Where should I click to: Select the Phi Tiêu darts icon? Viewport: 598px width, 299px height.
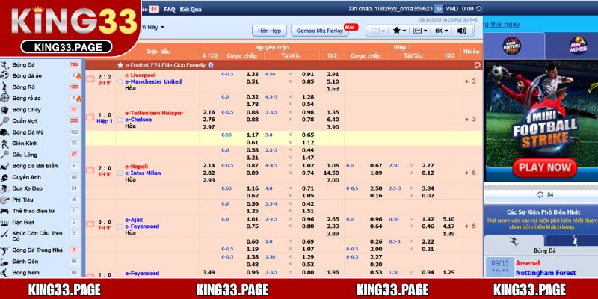[x=4, y=200]
